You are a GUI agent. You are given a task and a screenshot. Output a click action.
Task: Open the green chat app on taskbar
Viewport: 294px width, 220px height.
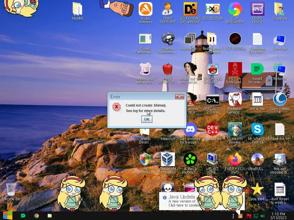click(x=23, y=216)
